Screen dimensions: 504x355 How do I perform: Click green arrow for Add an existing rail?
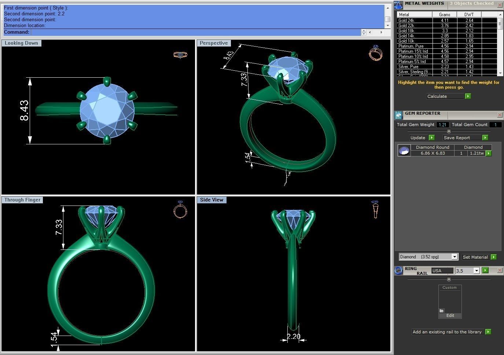coord(488,332)
